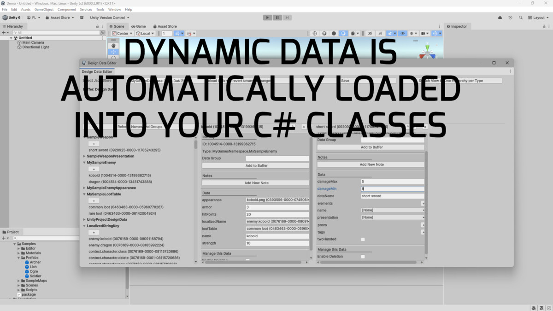The image size is (553, 311).
Task: Open the Undo History icon
Action: click(x=510, y=18)
